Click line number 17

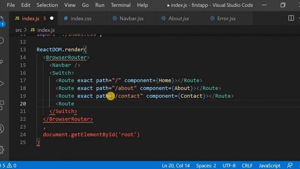pyautogui.click(x=23, y=80)
